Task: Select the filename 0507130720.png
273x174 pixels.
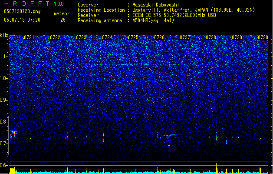Action: (22, 11)
